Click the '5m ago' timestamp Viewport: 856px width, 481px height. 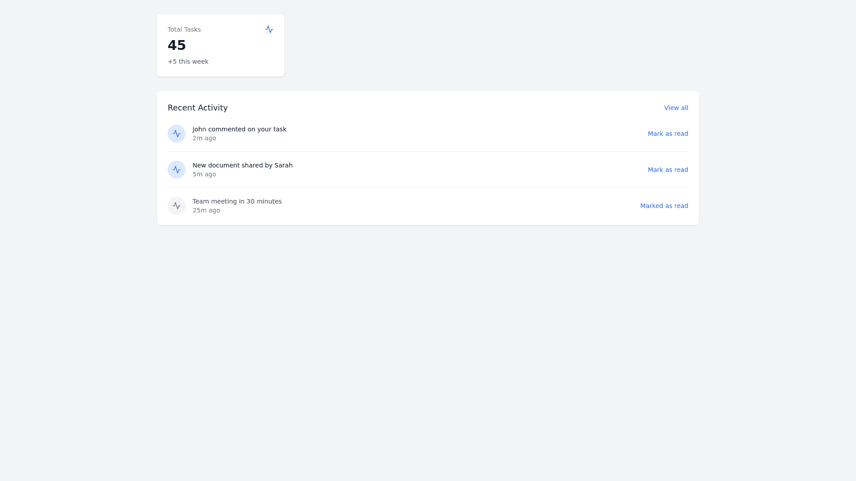[x=204, y=174]
